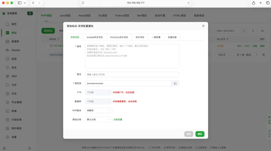
Task: Open the 计划任务 scheduled tasks icon
Action: click(7, 120)
